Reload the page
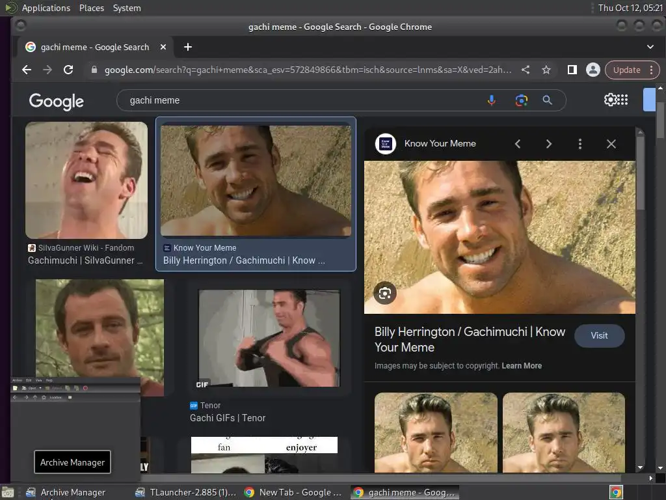Image resolution: width=666 pixels, height=500 pixels. click(x=68, y=70)
